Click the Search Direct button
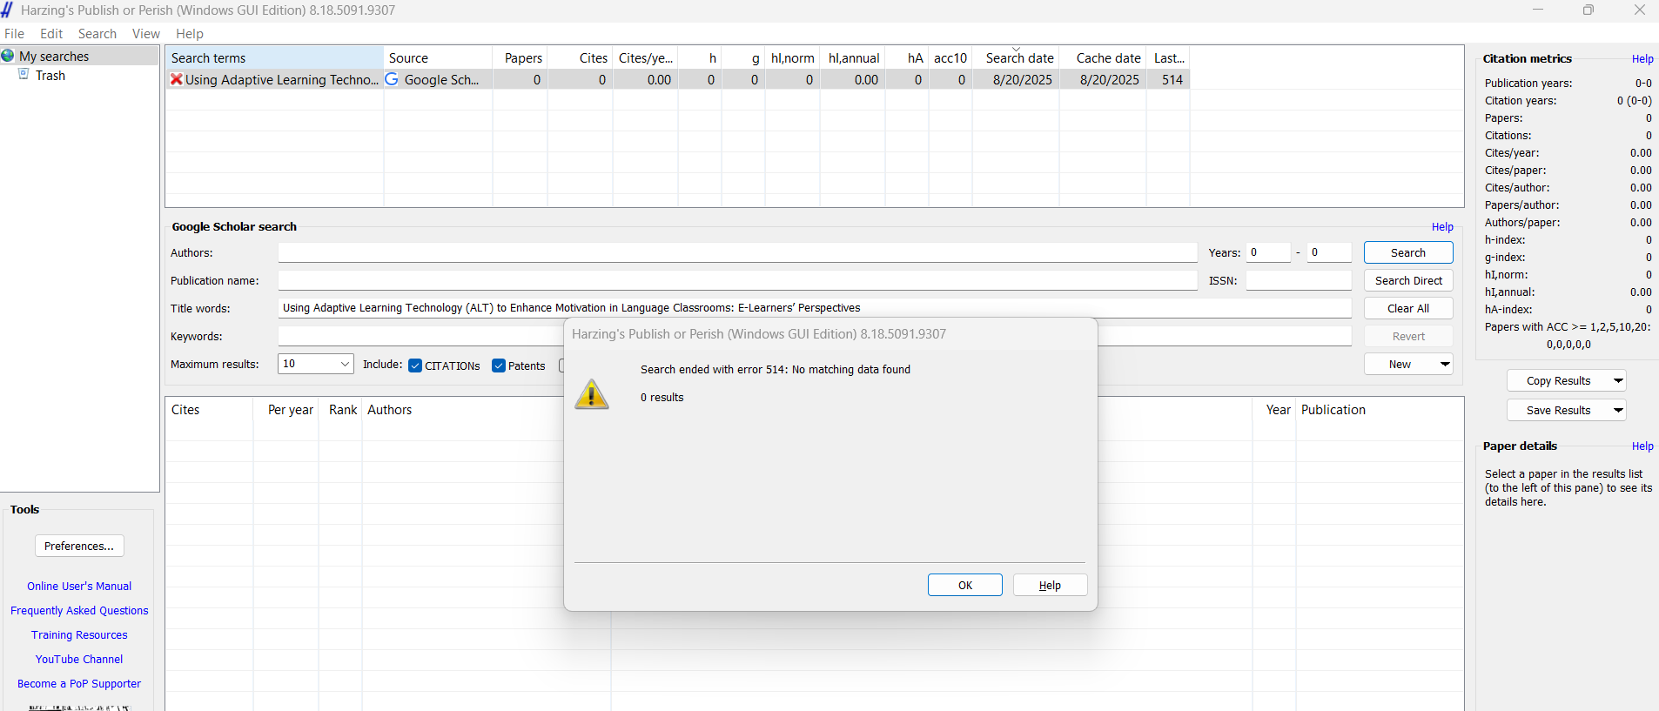The width and height of the screenshot is (1659, 711). click(x=1407, y=280)
